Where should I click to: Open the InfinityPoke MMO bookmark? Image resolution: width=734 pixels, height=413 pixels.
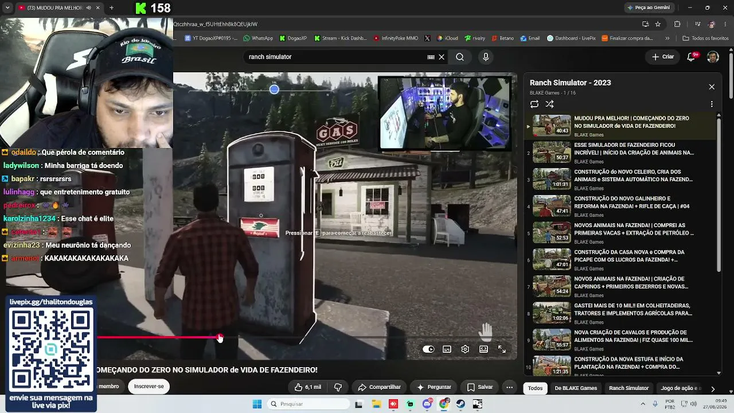[396, 38]
